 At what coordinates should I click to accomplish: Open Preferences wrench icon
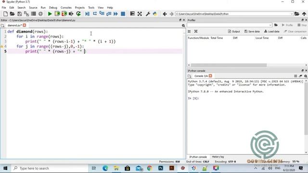[148, 14]
